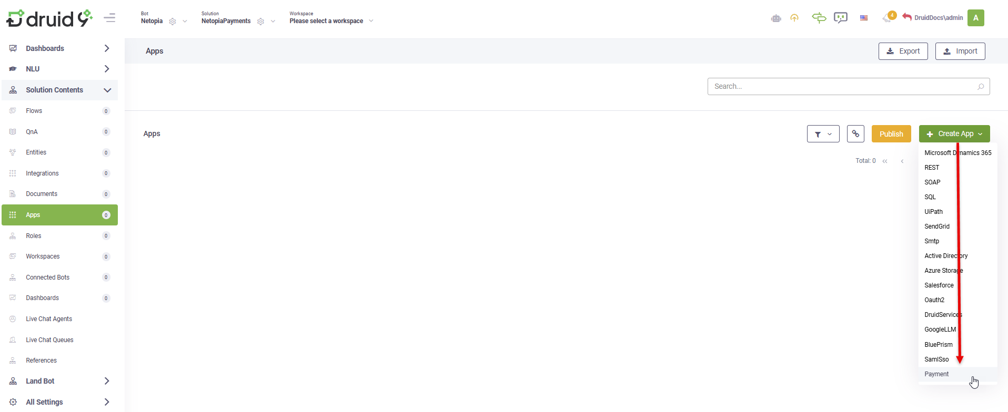Viewport: 1008px width, 412px height.
Task: Select the Salesforce app type
Action: pos(939,285)
